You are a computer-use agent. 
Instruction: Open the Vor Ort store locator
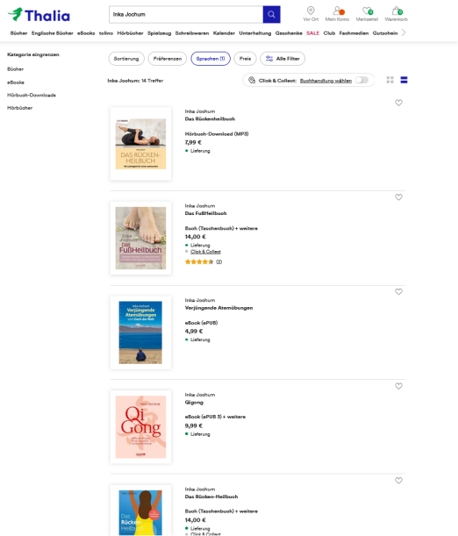click(x=311, y=14)
